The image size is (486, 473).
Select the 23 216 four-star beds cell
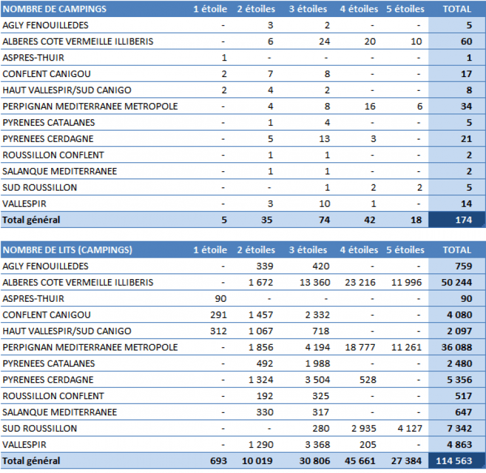coord(360,282)
